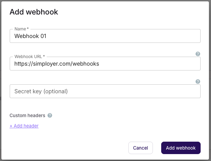Select the Secret key (optional) field
This screenshot has height=161, width=211.
click(x=105, y=91)
